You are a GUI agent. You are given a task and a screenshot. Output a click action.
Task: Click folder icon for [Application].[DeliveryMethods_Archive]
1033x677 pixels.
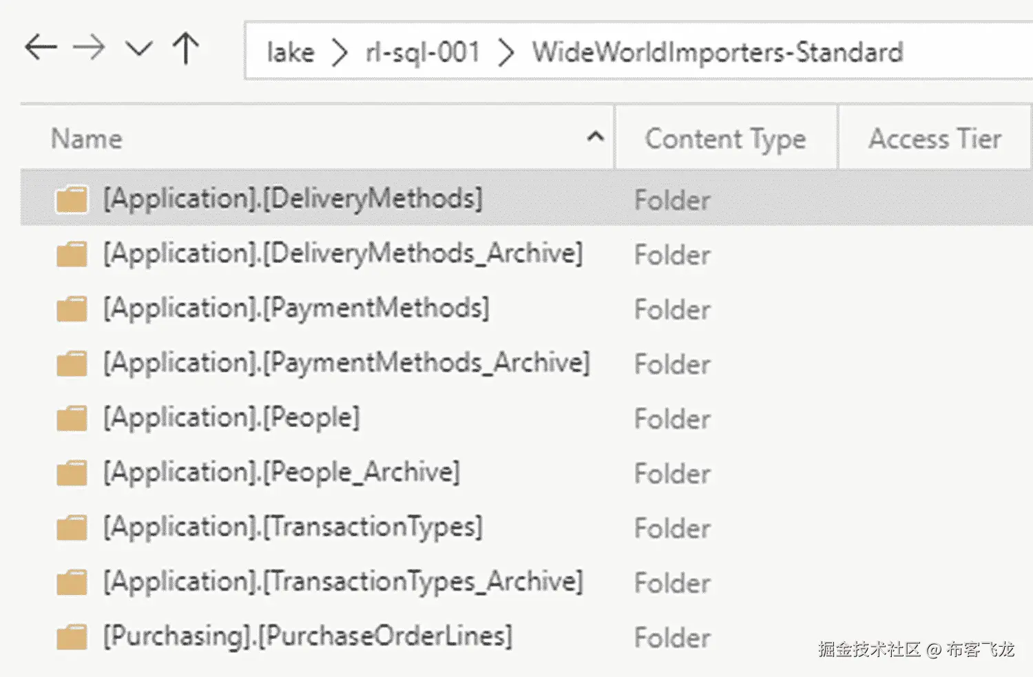[x=72, y=254]
